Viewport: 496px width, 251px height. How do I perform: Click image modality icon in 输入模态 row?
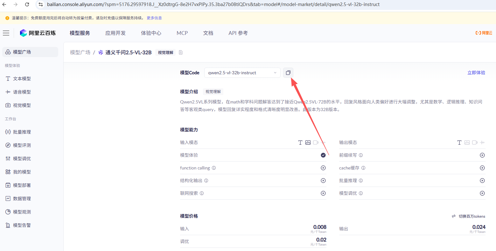[x=308, y=142]
